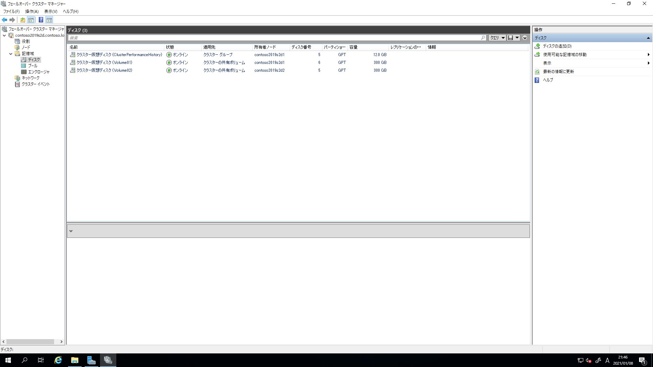Toggle the action pane visibility toolbar icon
The image size is (653, 367).
[50, 20]
